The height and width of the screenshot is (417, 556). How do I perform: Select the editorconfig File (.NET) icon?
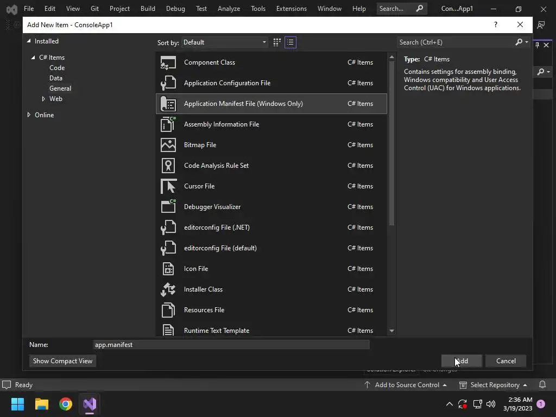(x=168, y=228)
